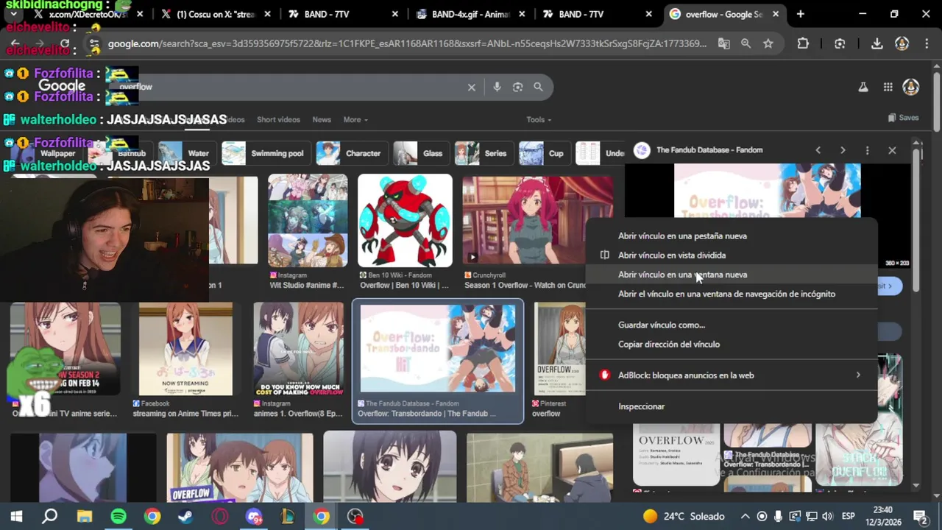This screenshot has width=942, height=530.
Task: Switch to the BAND-4x.gif tab
Action: click(x=471, y=14)
